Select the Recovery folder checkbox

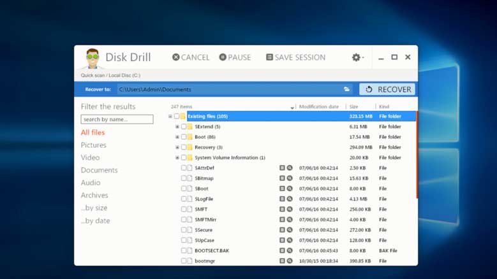(184, 147)
